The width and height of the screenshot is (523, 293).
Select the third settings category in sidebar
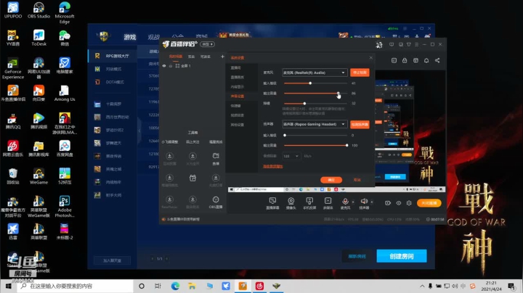(x=237, y=86)
